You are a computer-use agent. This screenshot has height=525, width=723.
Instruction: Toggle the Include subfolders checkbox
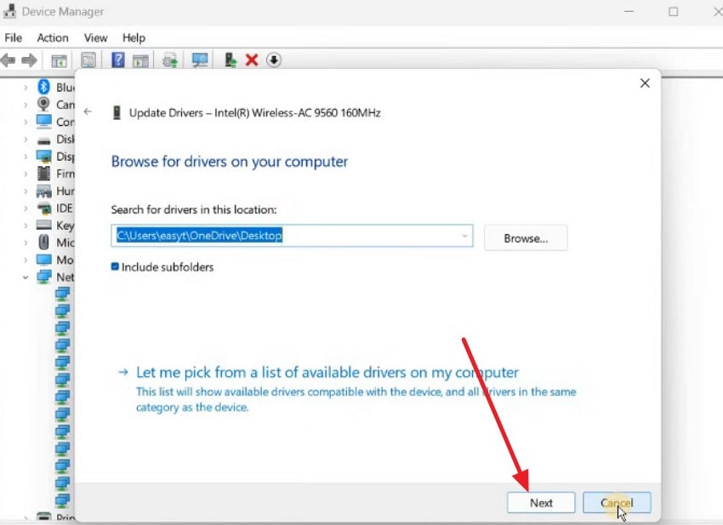coord(115,266)
